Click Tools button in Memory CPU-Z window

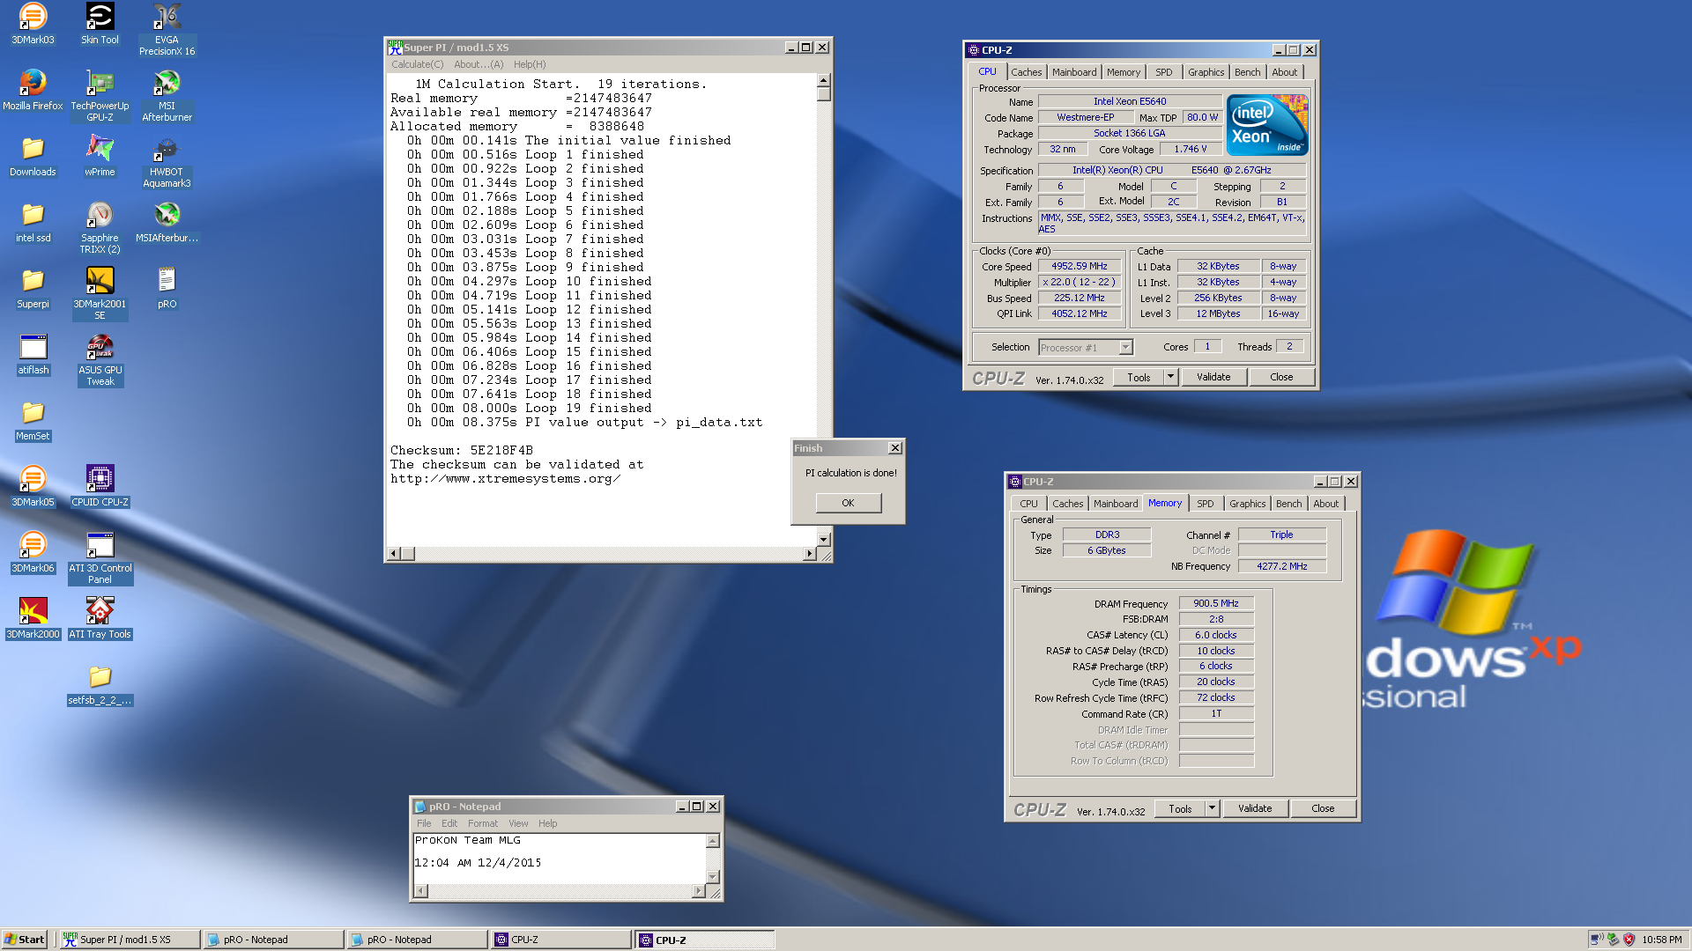[1179, 808]
